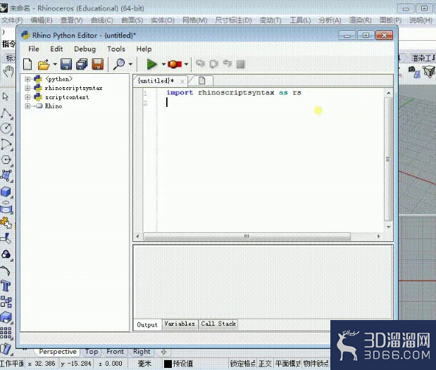The image size is (436, 370).
Task: Click the Open folder icon
Action: [43, 65]
